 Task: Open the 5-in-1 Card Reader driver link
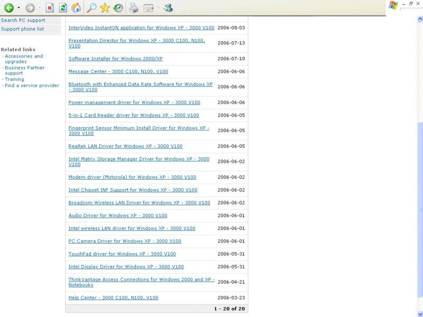[134, 115]
